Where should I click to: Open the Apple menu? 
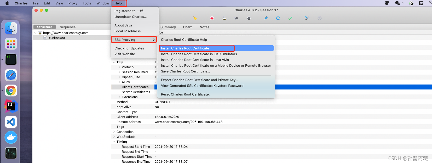(x=7, y=3)
